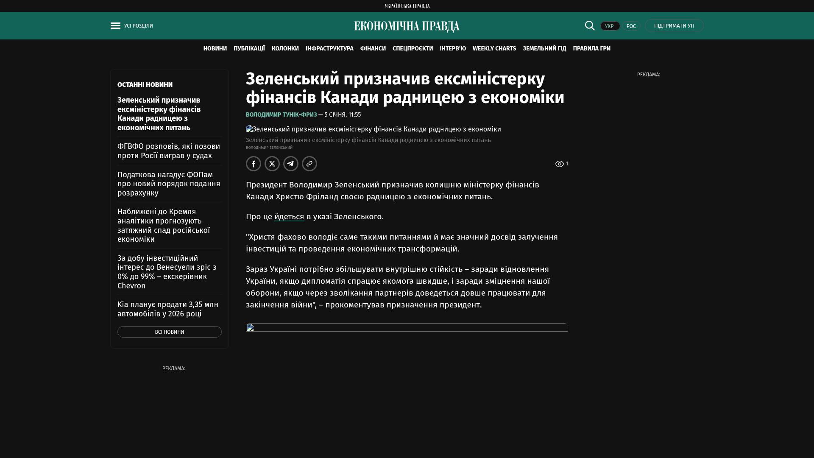This screenshot has height=458, width=814.
Task: Open the hamburger menu icon
Action: 115,26
